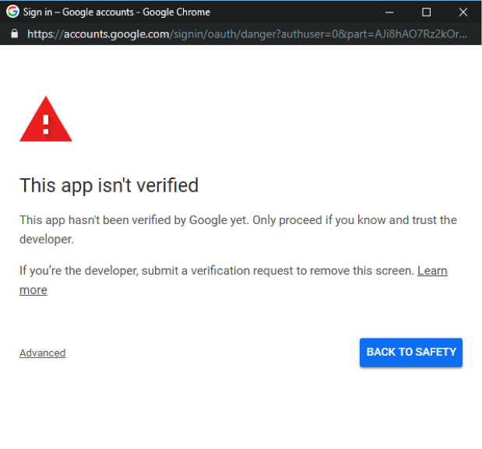Click the "Sign in – Google accounts" window title
Screen dimensions: 482x449
pyautogui.click(x=79, y=12)
